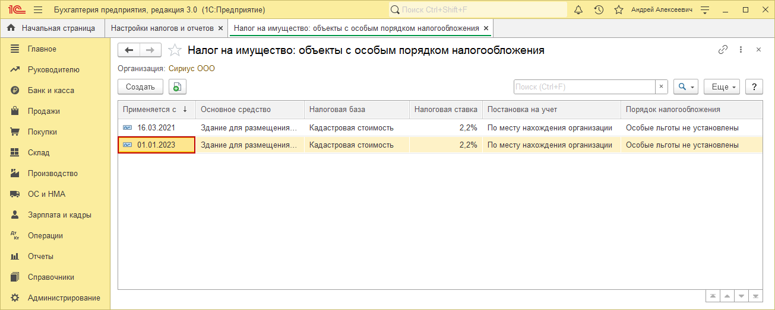Close the form with the X button
The width and height of the screenshot is (775, 310).
[758, 50]
